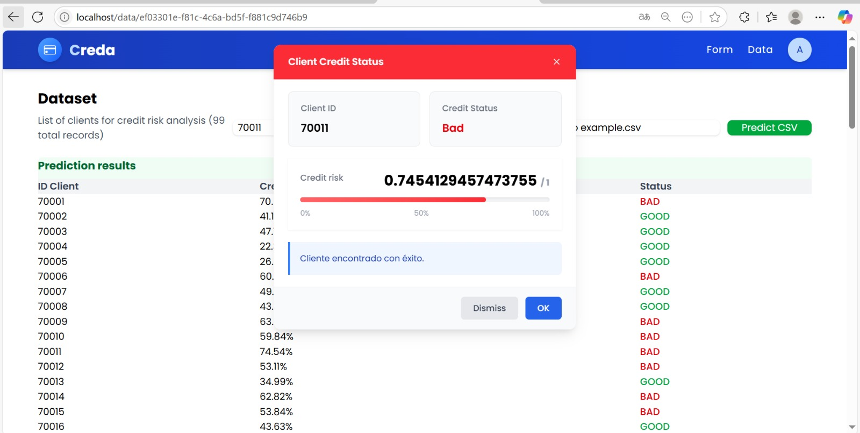Click the 'ID Client' column header

click(x=58, y=186)
